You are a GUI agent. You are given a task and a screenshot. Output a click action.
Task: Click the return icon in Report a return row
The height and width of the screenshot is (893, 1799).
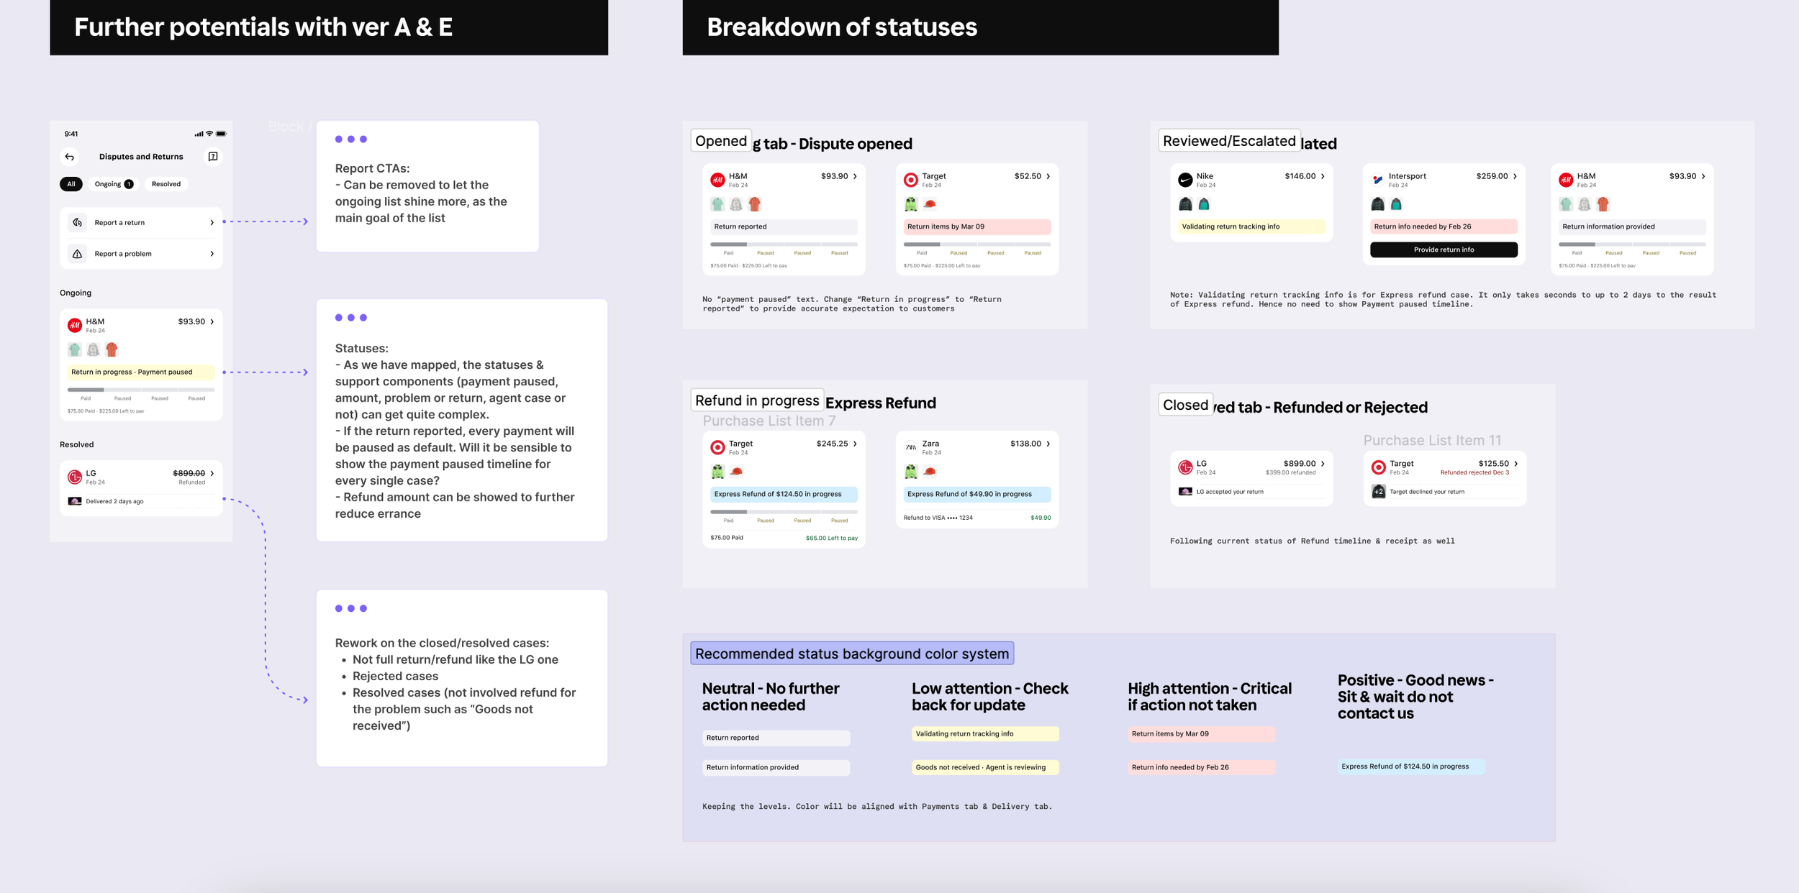[78, 223]
